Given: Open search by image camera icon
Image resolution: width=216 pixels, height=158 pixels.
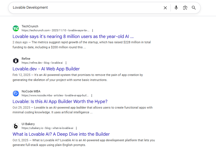Looking at the screenshot, I should [x=185, y=8].
